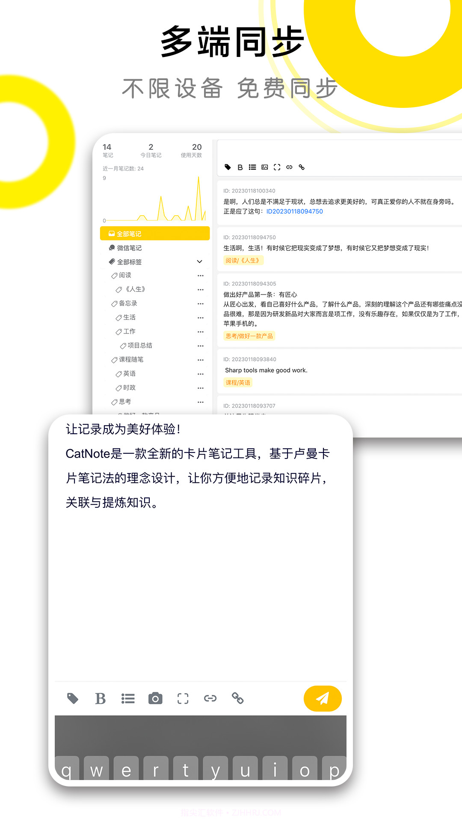Open more options for 时政 tag

pos(201,388)
